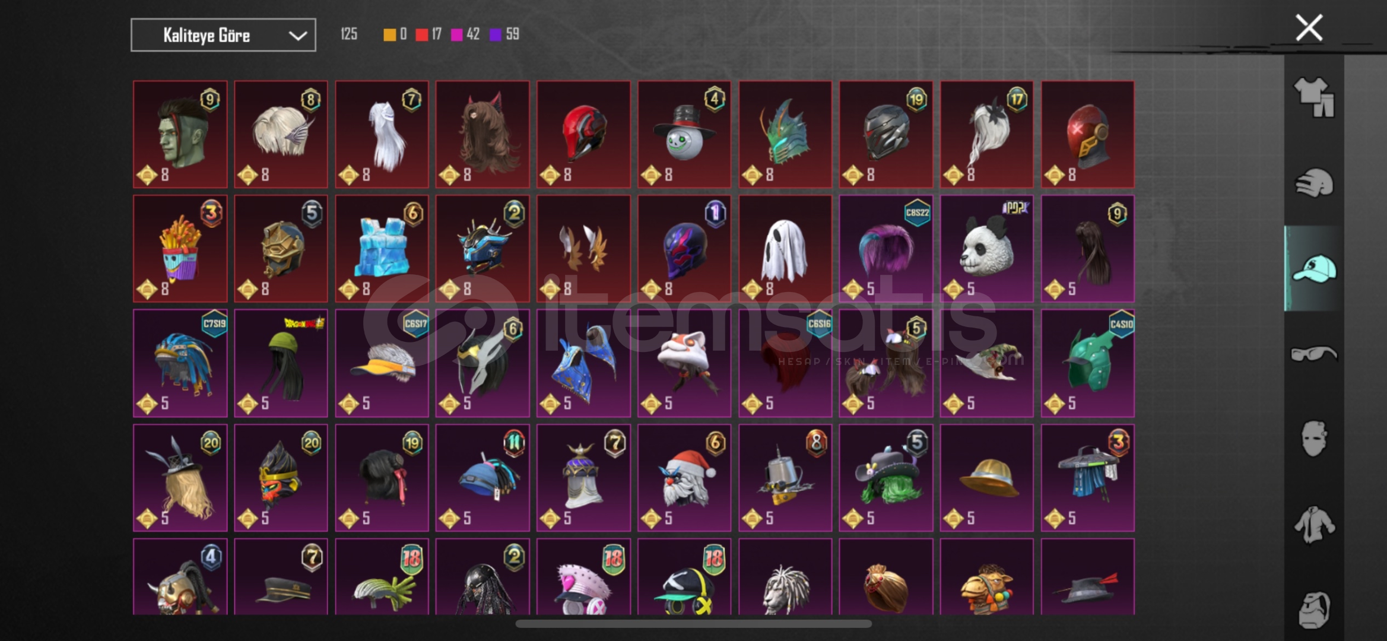Open the outfits category in sidebar
The height and width of the screenshot is (641, 1387).
coord(1314,97)
